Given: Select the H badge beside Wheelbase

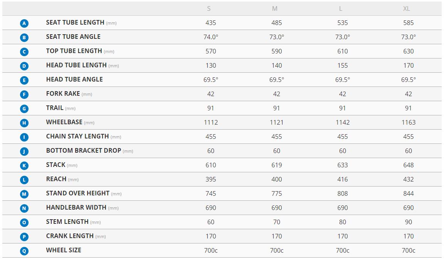Looking at the screenshot, I should click(24, 123).
